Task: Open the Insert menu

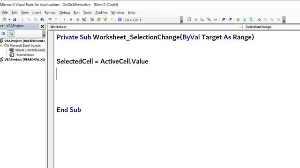Action: tap(37, 13)
